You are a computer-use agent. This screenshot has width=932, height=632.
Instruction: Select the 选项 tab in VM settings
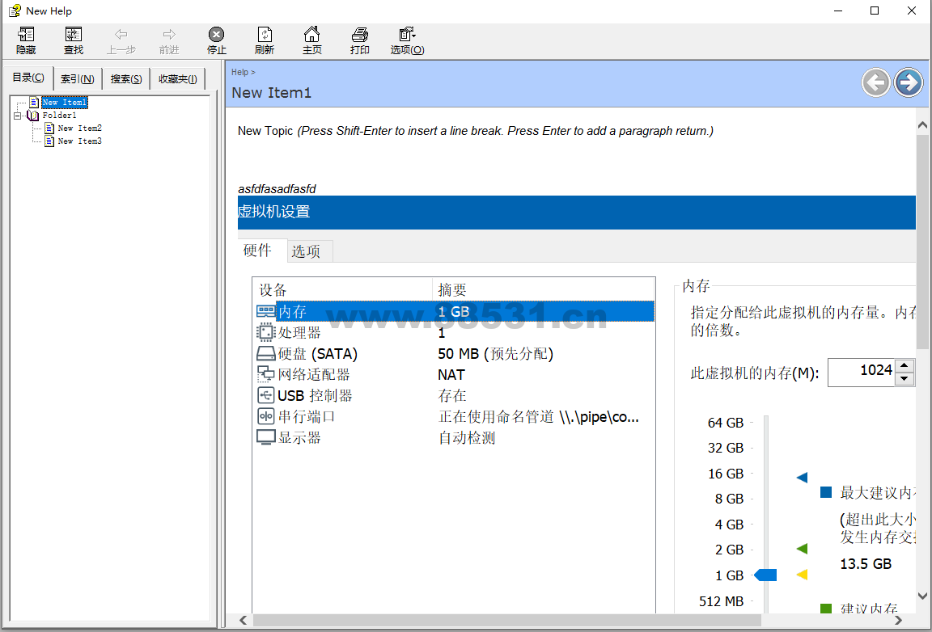(x=306, y=251)
